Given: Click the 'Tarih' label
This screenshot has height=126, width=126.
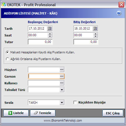Looking at the screenshot, I should (x=8, y=29).
